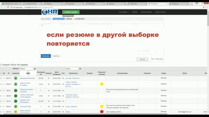Click the horizontal table scrollbar

pos(85,114)
